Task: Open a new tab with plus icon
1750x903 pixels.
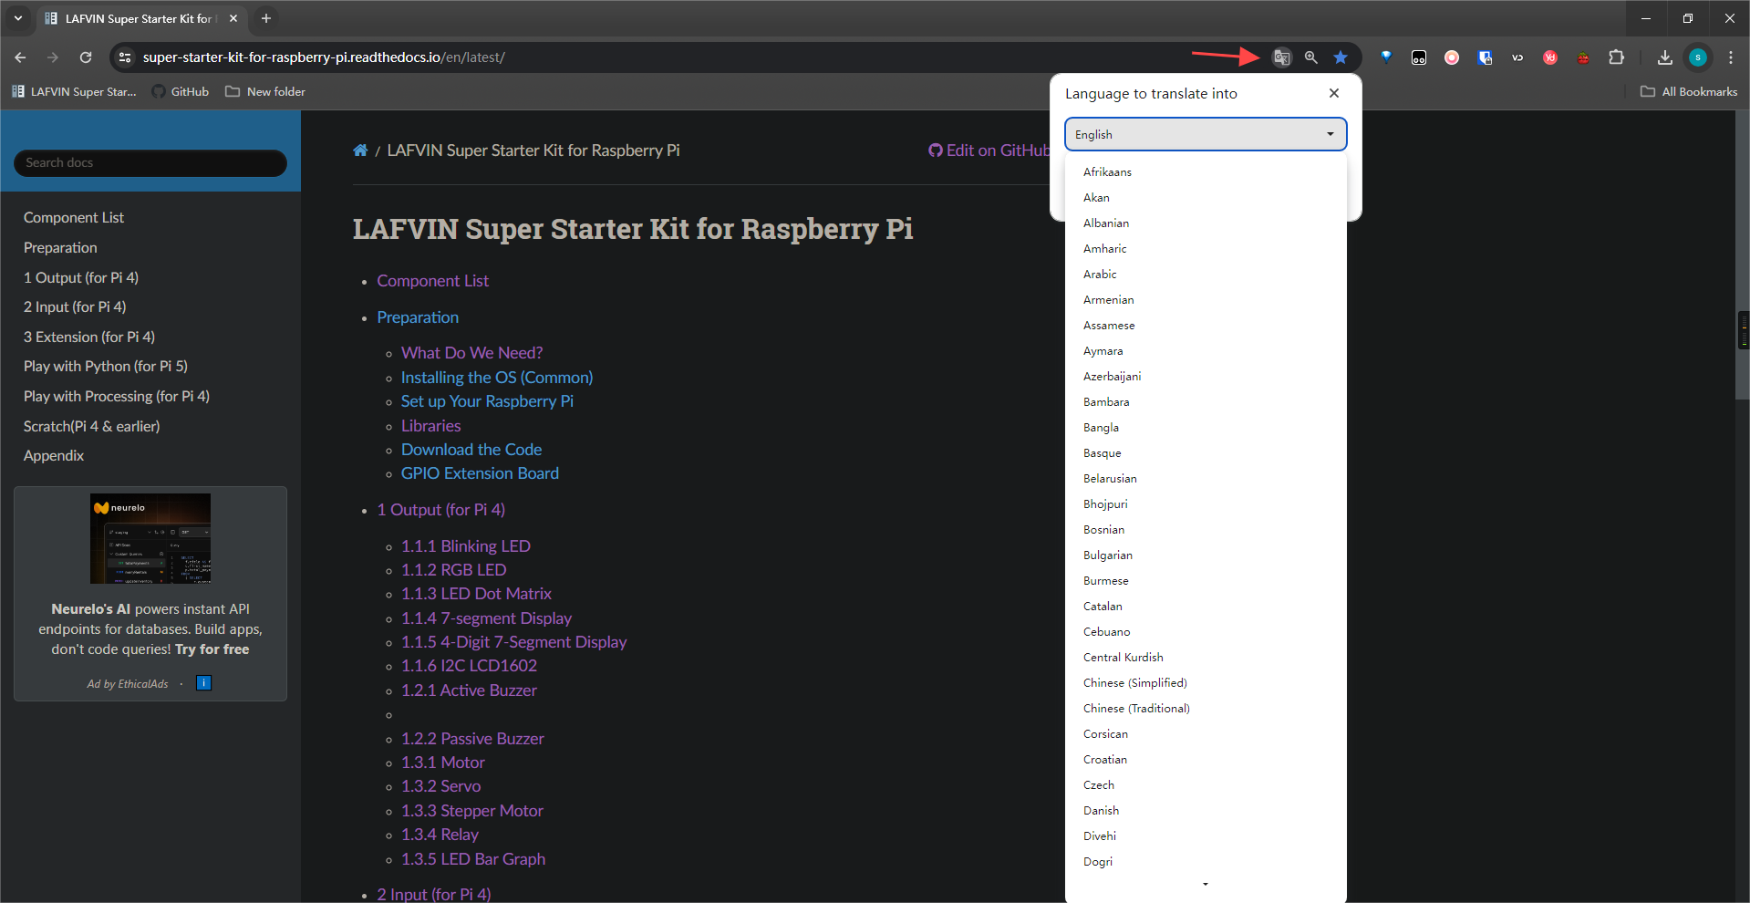Action: [x=266, y=18]
